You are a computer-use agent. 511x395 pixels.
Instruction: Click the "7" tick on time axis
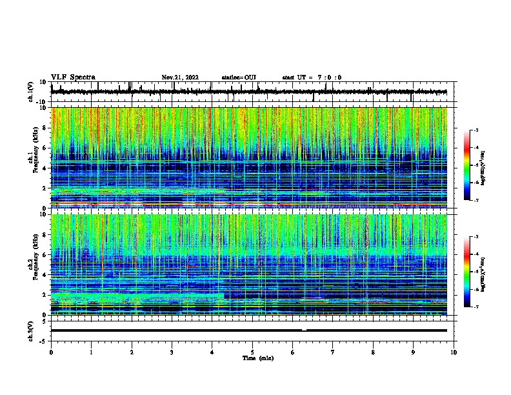point(333,352)
